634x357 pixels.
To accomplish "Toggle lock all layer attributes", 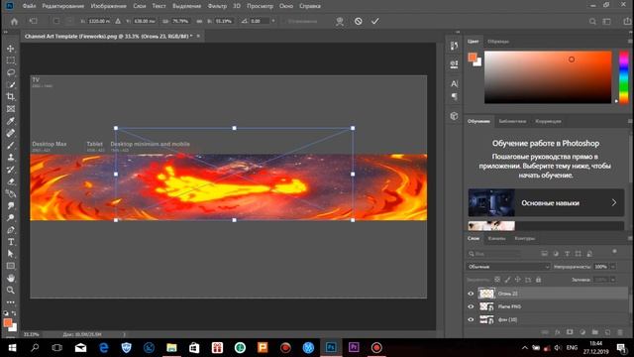I will point(538,280).
